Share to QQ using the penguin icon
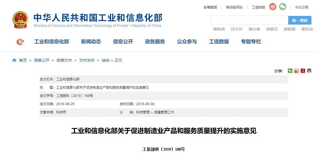318x155 pixels. click(x=309, y=71)
